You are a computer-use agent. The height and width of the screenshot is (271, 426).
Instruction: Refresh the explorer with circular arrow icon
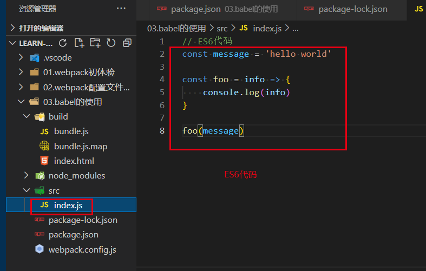(x=111, y=43)
